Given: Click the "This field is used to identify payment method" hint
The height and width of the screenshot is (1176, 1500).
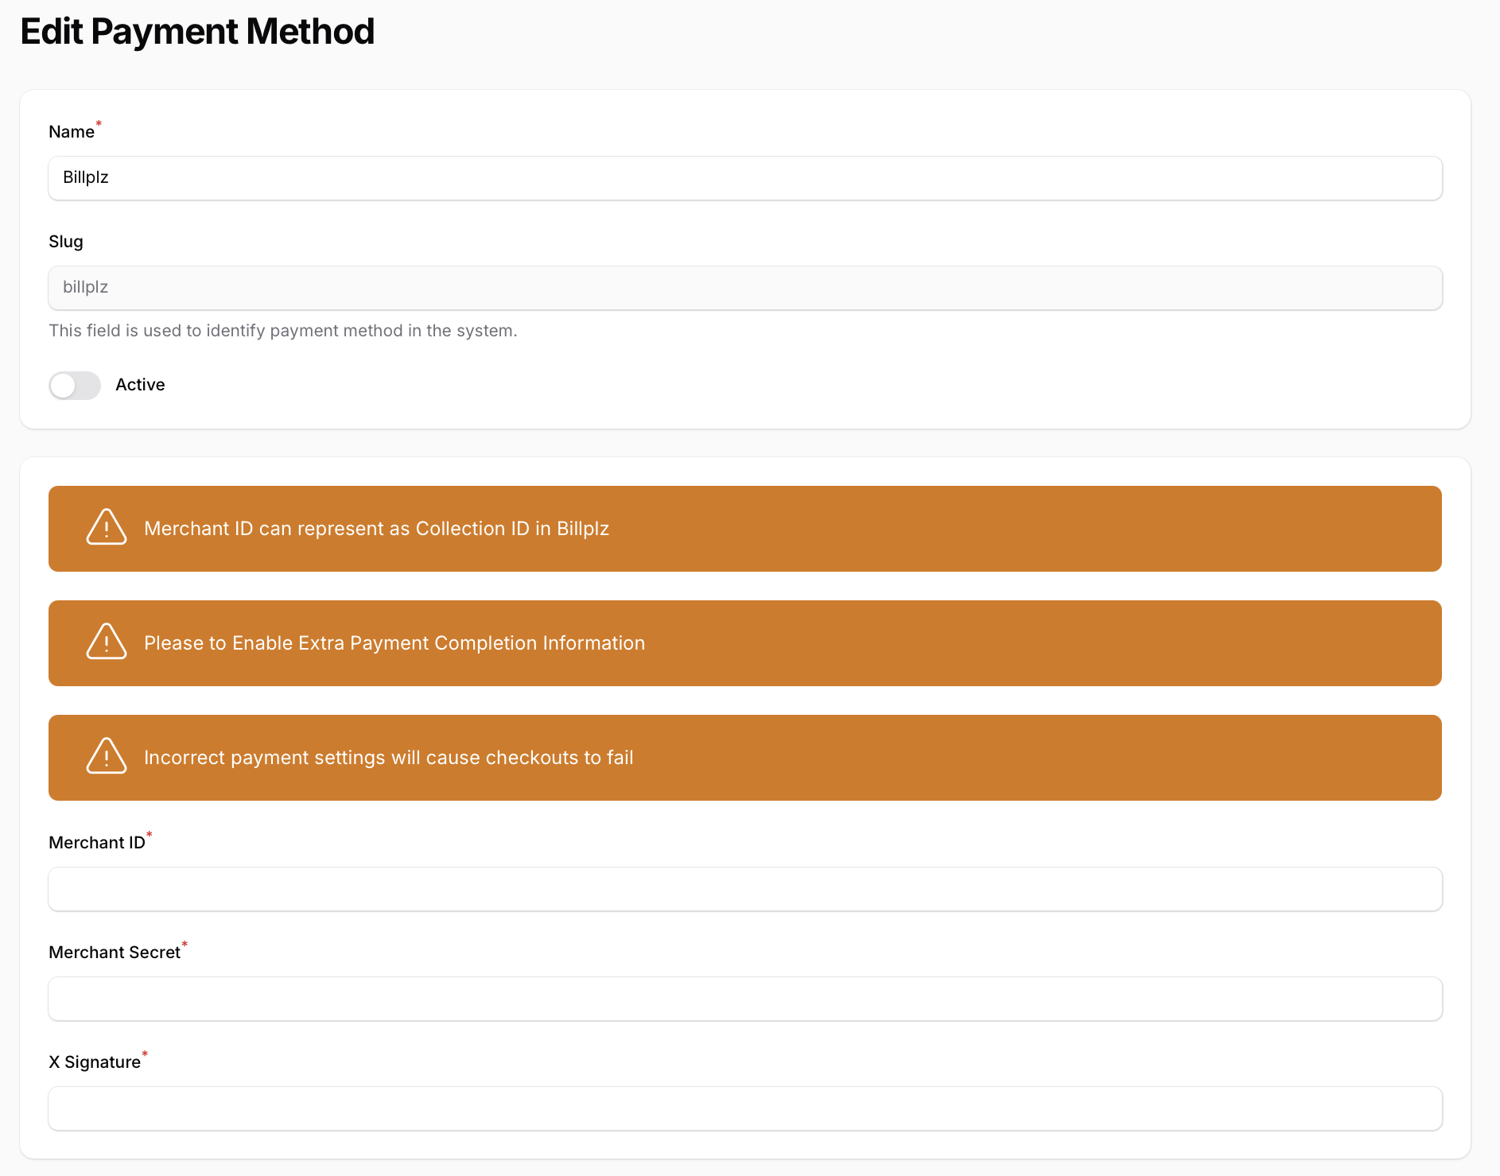Looking at the screenshot, I should [x=283, y=331].
